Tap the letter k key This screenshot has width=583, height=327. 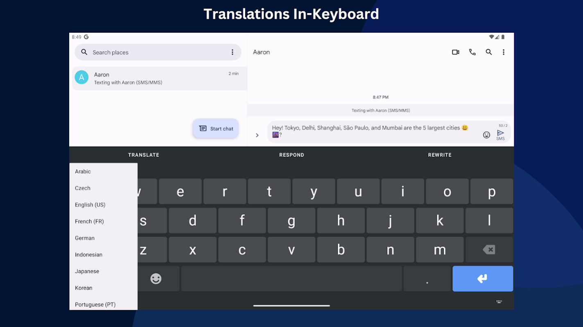pos(440,221)
